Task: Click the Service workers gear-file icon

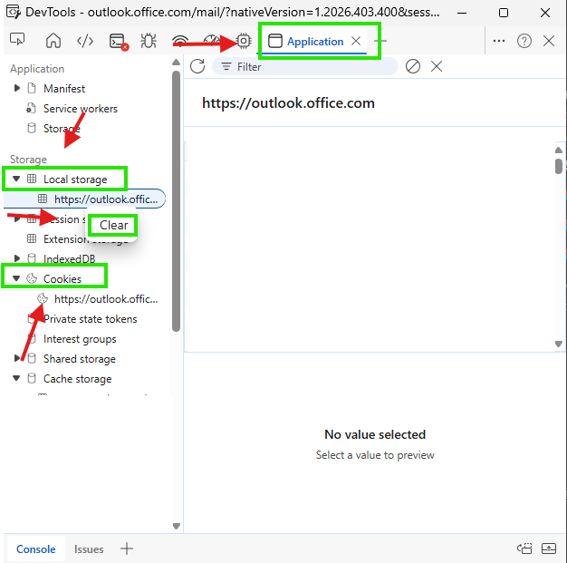Action: [31, 108]
